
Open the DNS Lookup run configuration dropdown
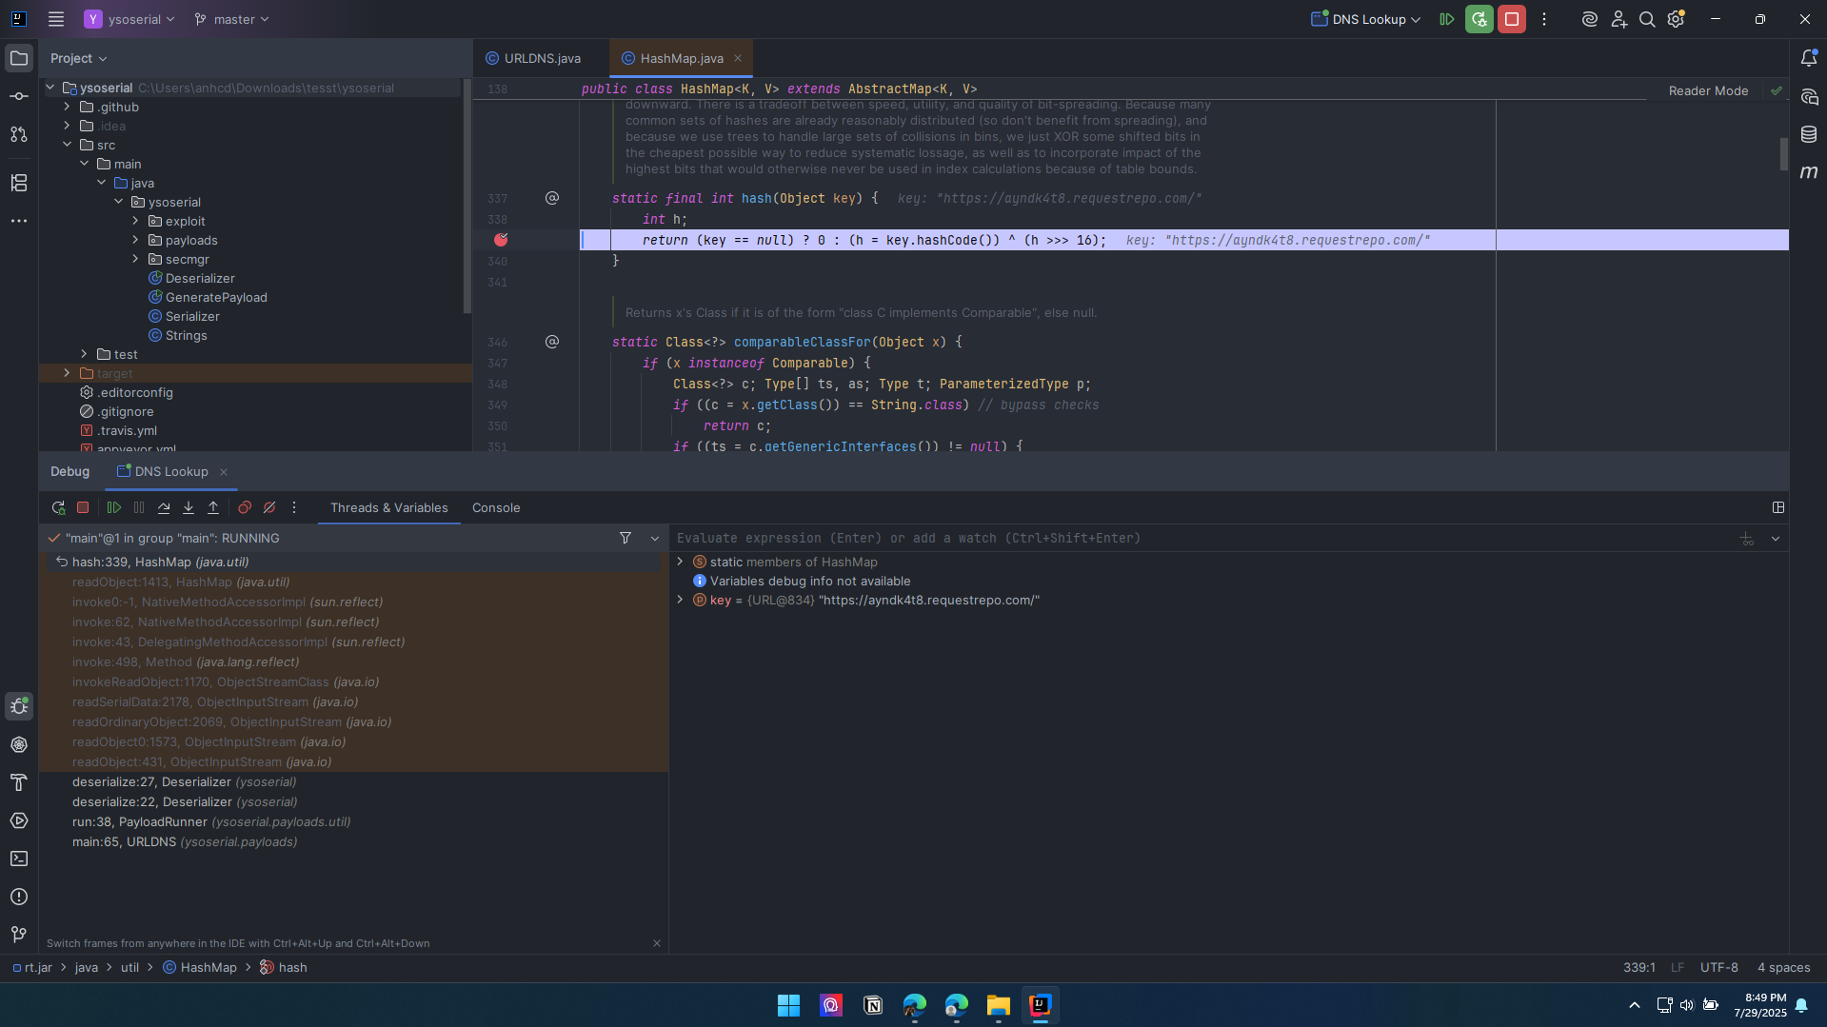point(1366,19)
